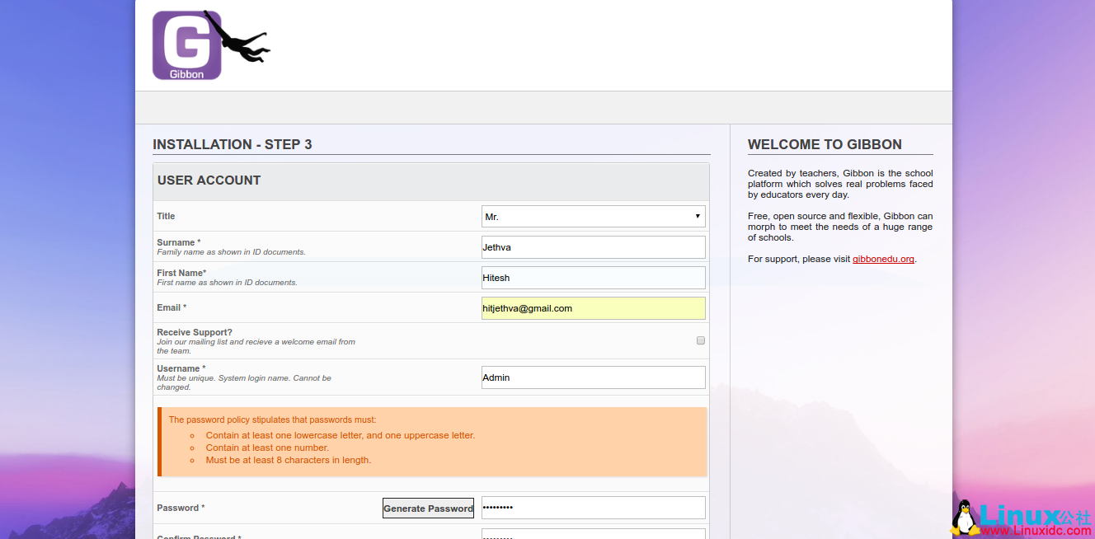This screenshot has width=1095, height=539.
Task: Select the WELCOME TO GIBBON heading
Action: click(824, 144)
